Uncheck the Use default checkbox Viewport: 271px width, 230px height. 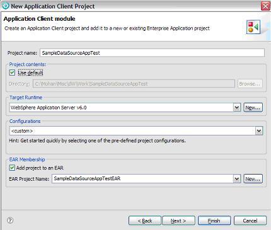coord(12,72)
